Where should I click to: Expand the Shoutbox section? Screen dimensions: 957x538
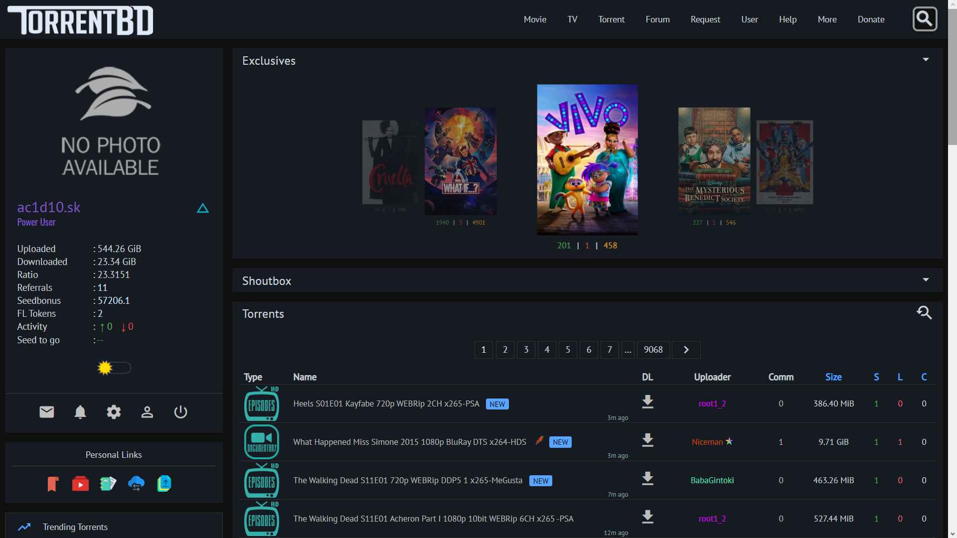tap(926, 279)
